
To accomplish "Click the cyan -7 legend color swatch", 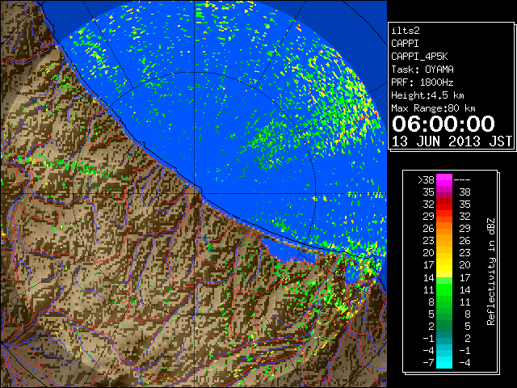I will tap(444, 362).
